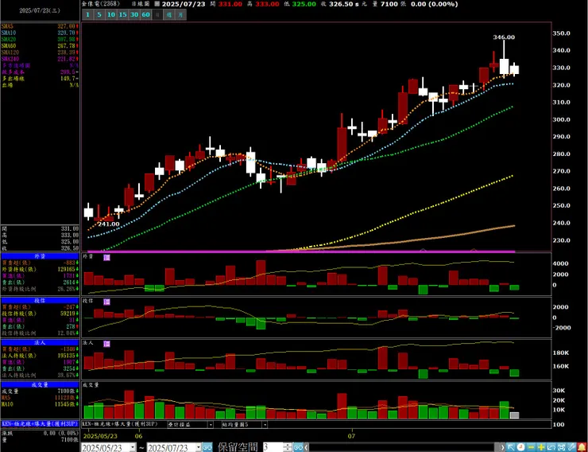
Task: Click the GO button after the date range
Action: tap(207, 447)
